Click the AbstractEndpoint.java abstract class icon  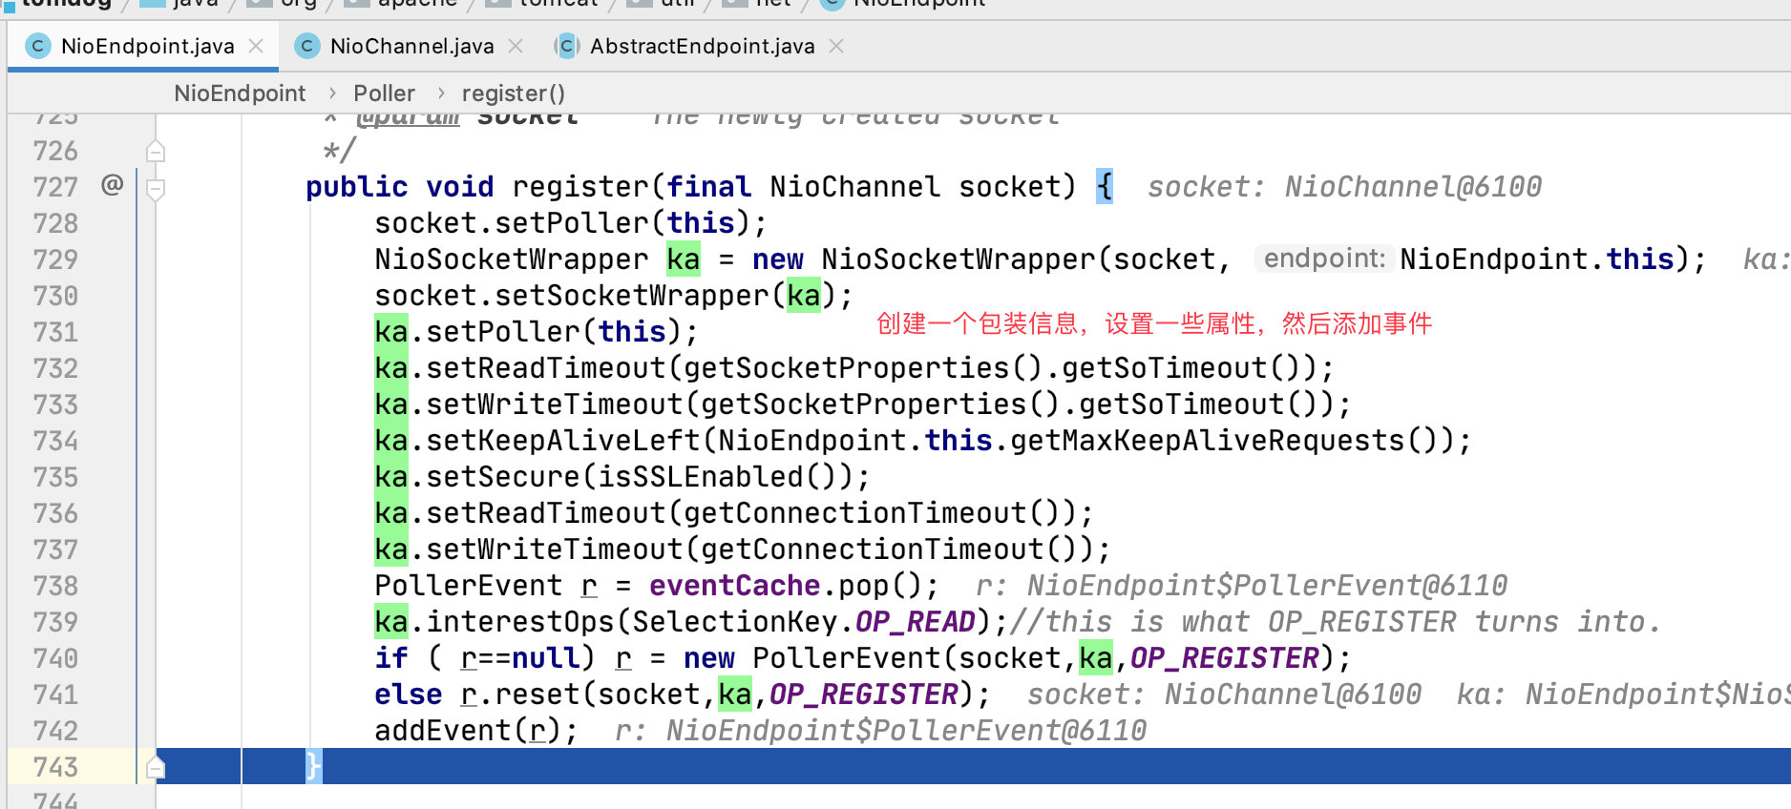coord(567,46)
